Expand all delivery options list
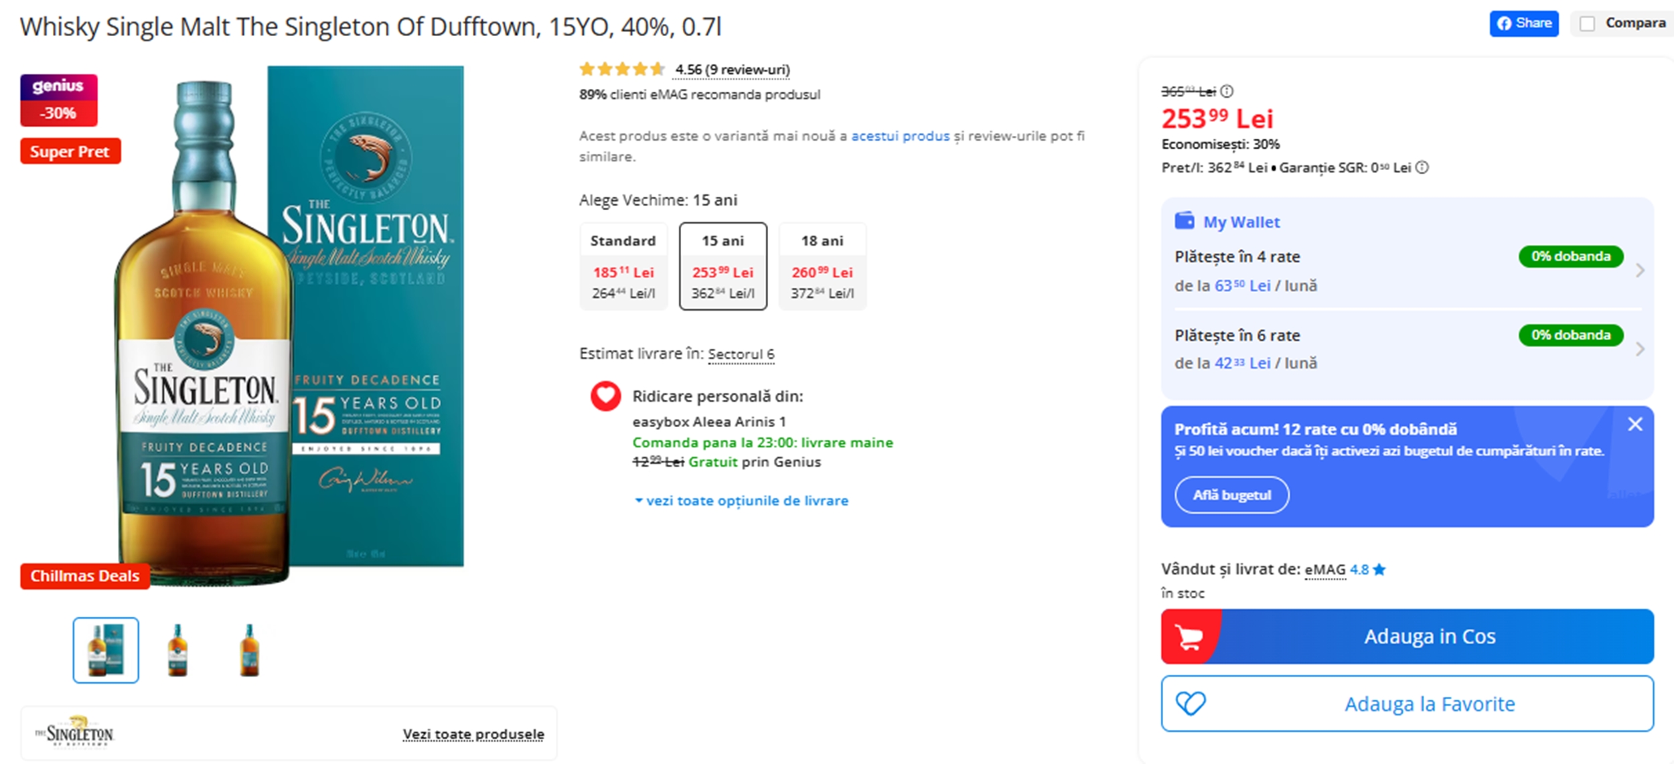Image resolution: width=1674 pixels, height=764 pixels. (741, 501)
